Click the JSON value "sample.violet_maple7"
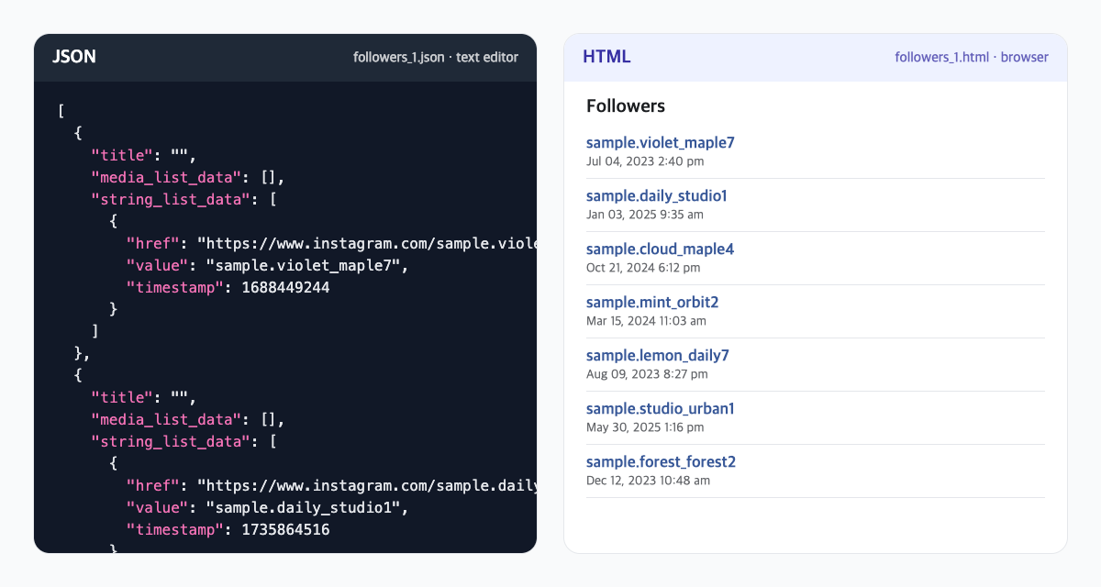 point(303,265)
